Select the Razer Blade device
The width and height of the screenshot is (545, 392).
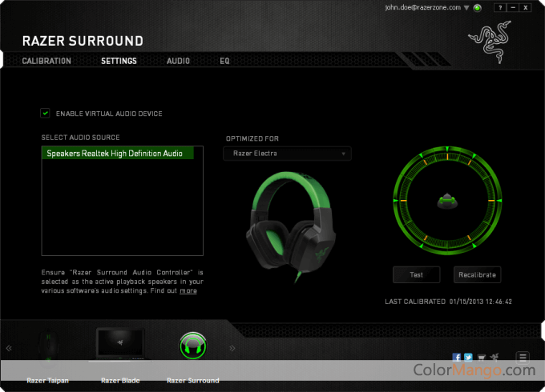coord(120,355)
